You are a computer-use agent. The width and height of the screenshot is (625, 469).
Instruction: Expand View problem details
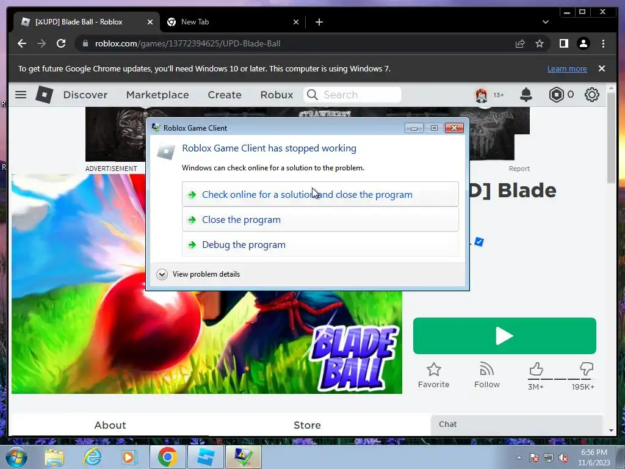pyautogui.click(x=198, y=274)
